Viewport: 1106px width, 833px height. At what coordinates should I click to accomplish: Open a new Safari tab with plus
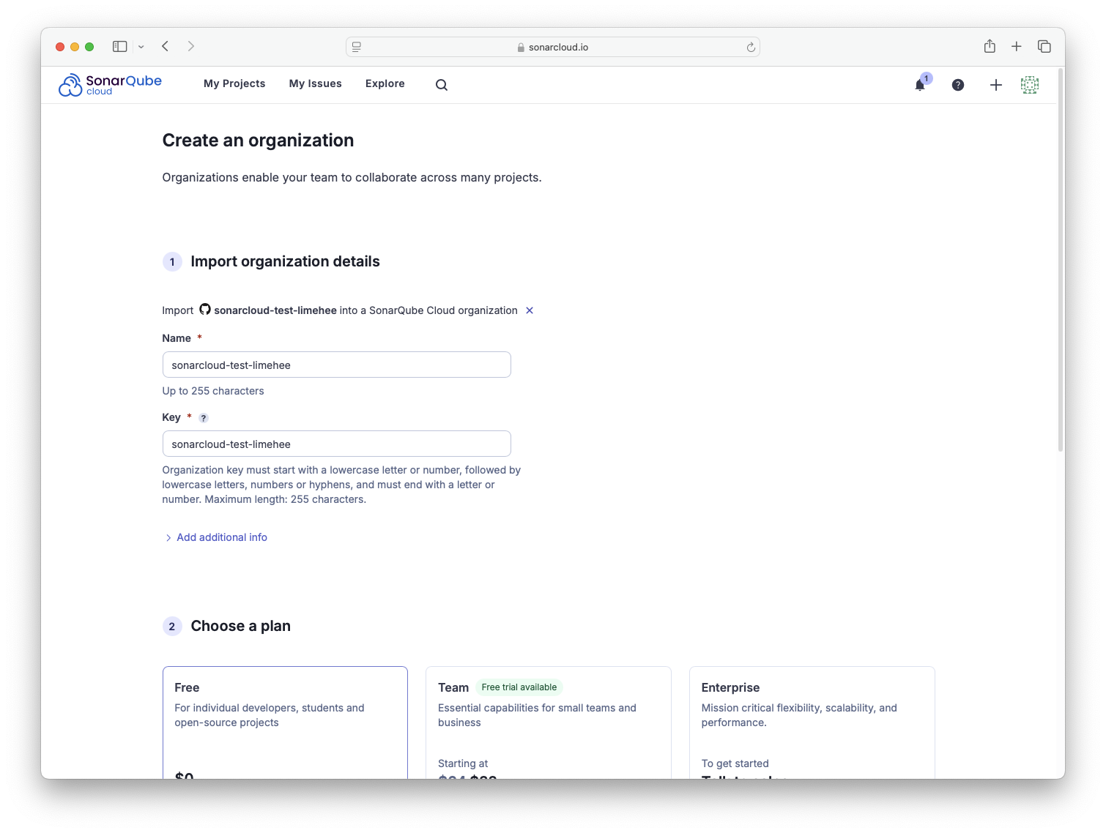pyautogui.click(x=1017, y=46)
